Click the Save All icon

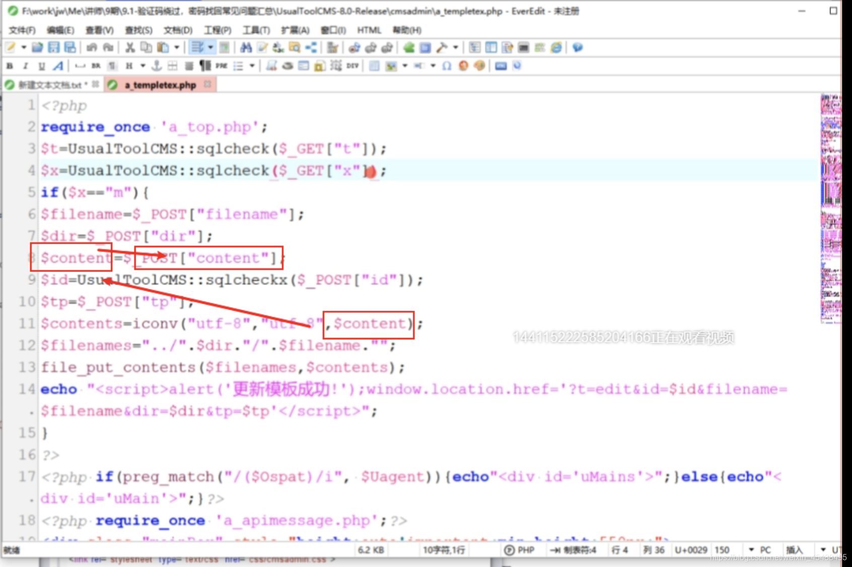coord(70,47)
